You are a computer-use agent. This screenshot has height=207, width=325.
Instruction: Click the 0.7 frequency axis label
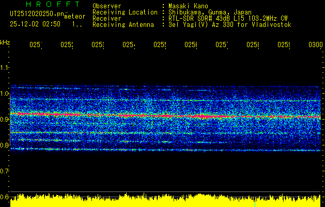(x=4, y=171)
